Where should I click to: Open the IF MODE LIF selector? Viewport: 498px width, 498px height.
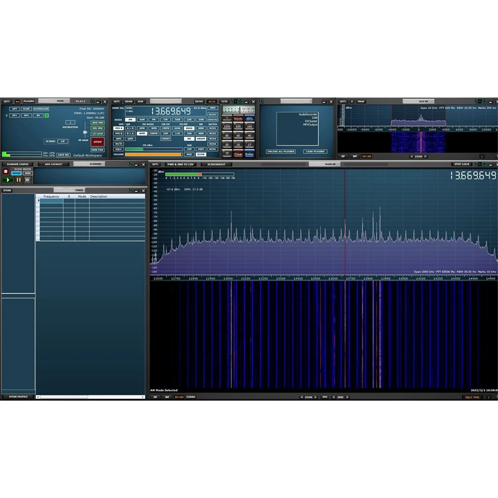coord(63,142)
